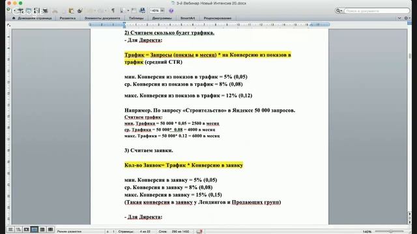Open the 140% zoom combo box

[x=156, y=10]
